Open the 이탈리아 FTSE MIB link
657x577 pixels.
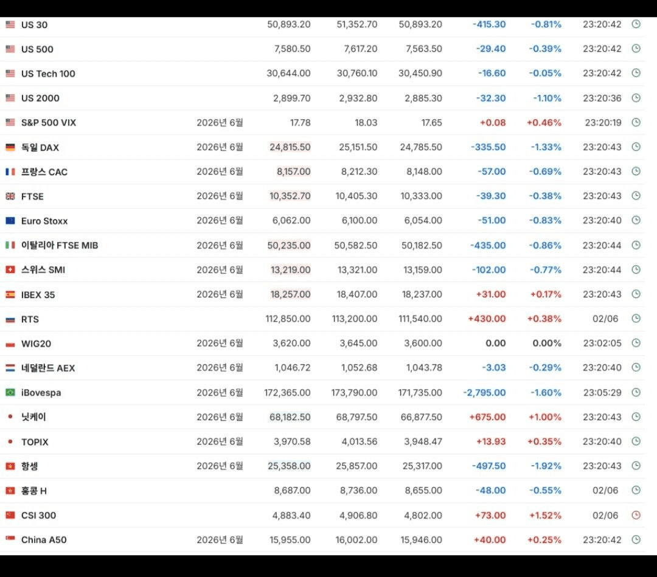point(60,246)
